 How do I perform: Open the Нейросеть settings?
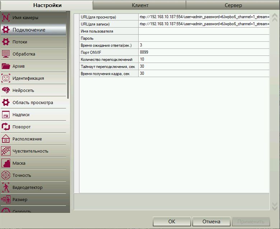pyautogui.click(x=33, y=90)
